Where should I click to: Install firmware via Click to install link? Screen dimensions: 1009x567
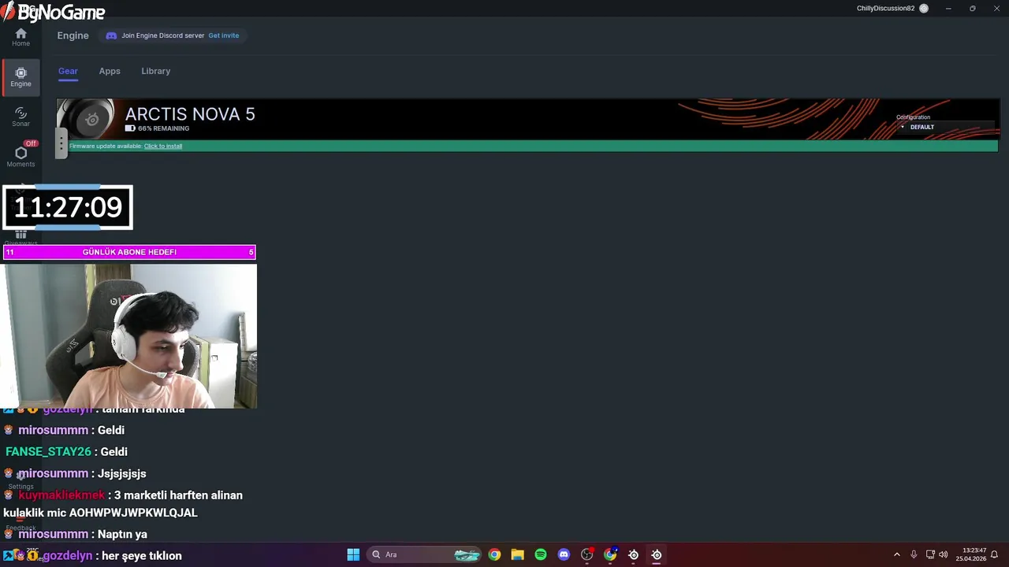coord(162,146)
